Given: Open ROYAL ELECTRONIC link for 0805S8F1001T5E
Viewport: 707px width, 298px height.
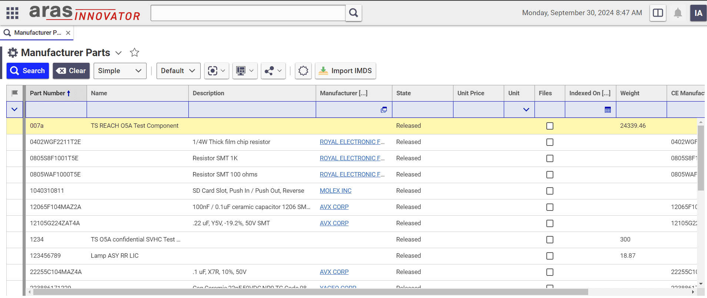Looking at the screenshot, I should [x=352, y=158].
